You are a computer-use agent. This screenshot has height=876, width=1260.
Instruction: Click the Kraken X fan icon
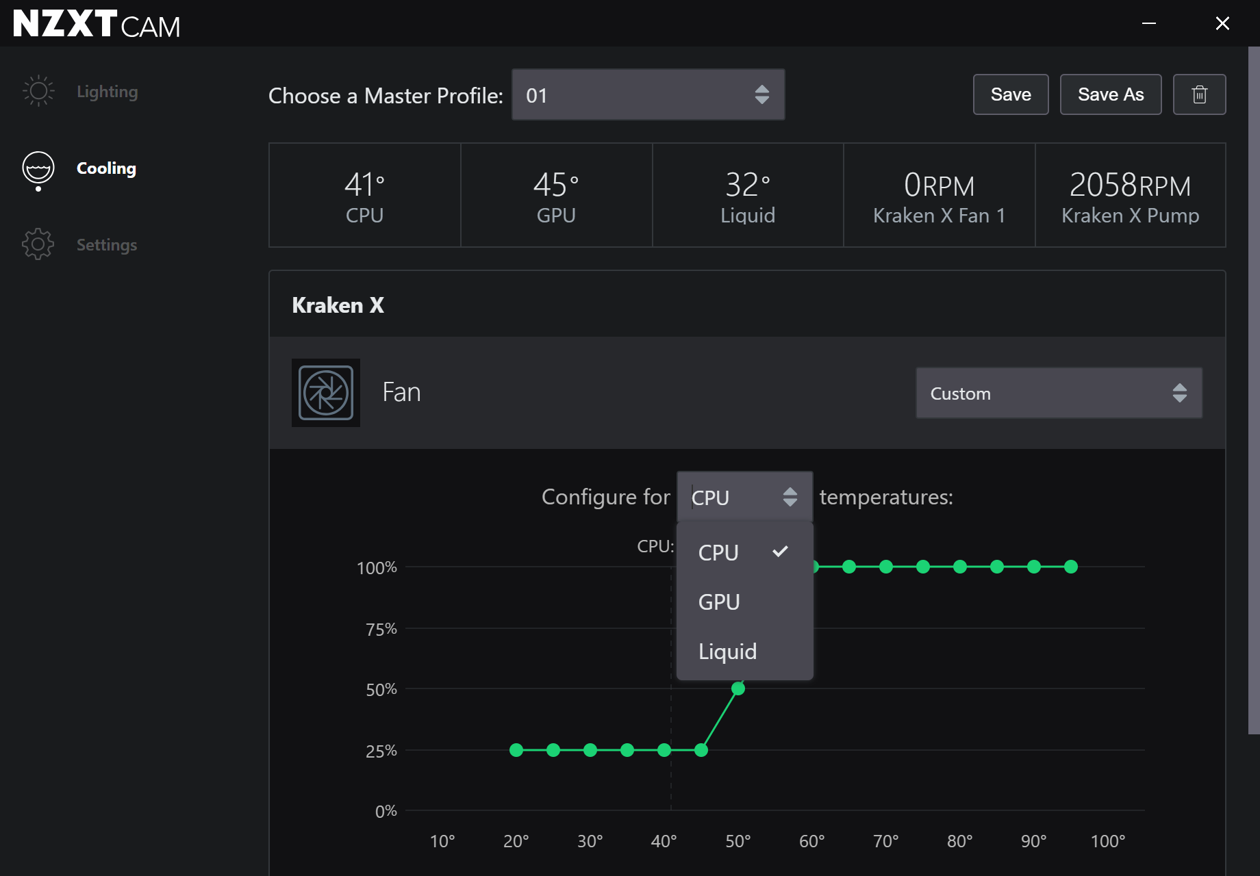click(326, 393)
